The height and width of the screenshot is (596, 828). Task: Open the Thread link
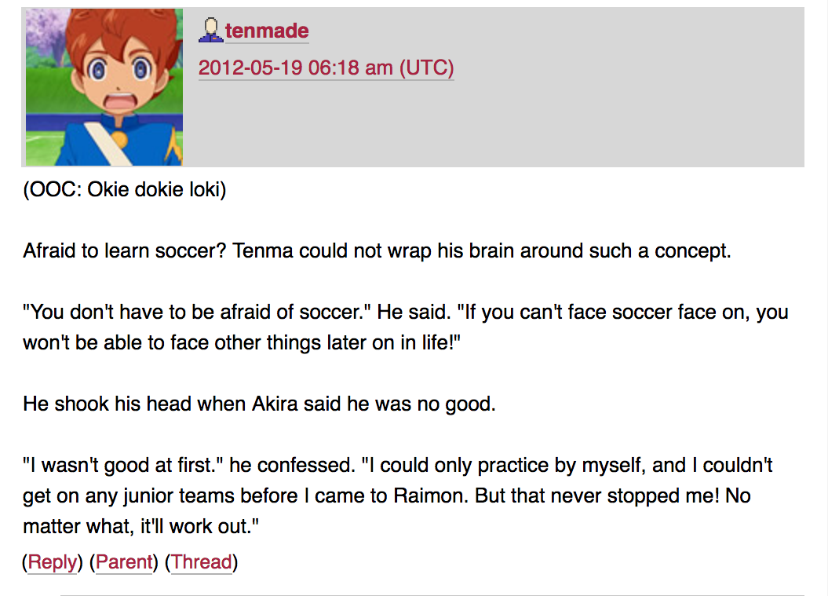201,562
